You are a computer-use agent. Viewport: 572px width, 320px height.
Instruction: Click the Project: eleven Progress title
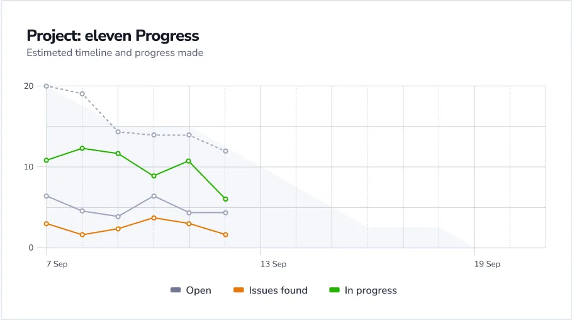(x=113, y=36)
